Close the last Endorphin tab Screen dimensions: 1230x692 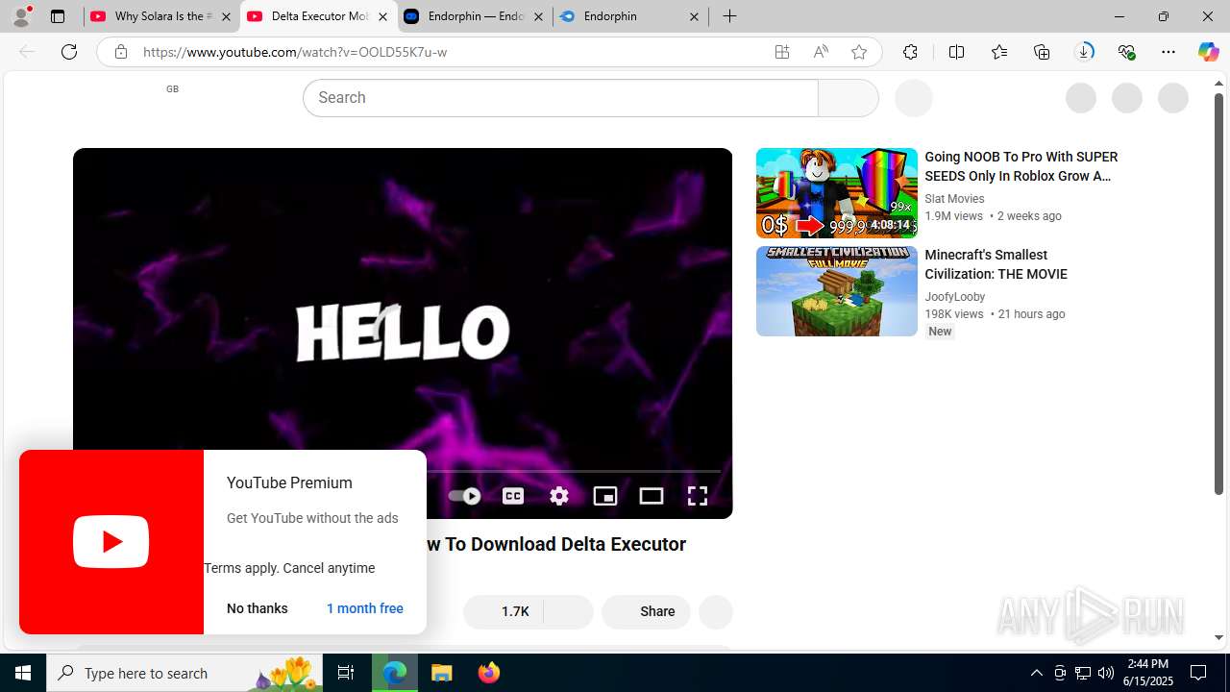click(x=694, y=16)
